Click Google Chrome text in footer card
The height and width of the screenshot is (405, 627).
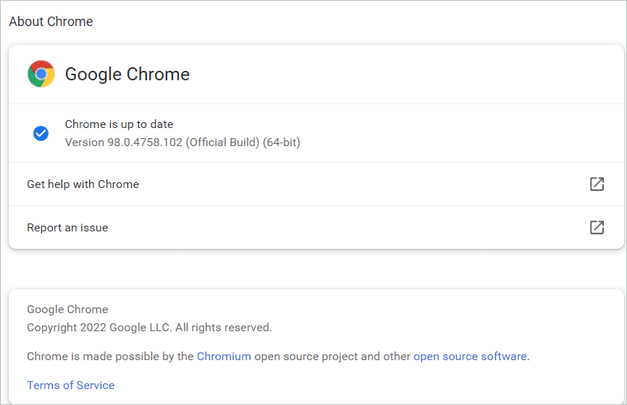[x=67, y=310]
